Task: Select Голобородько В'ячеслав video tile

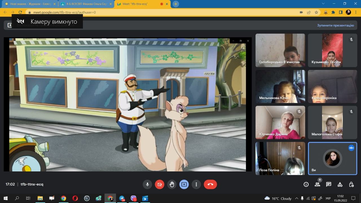Action: (280, 50)
